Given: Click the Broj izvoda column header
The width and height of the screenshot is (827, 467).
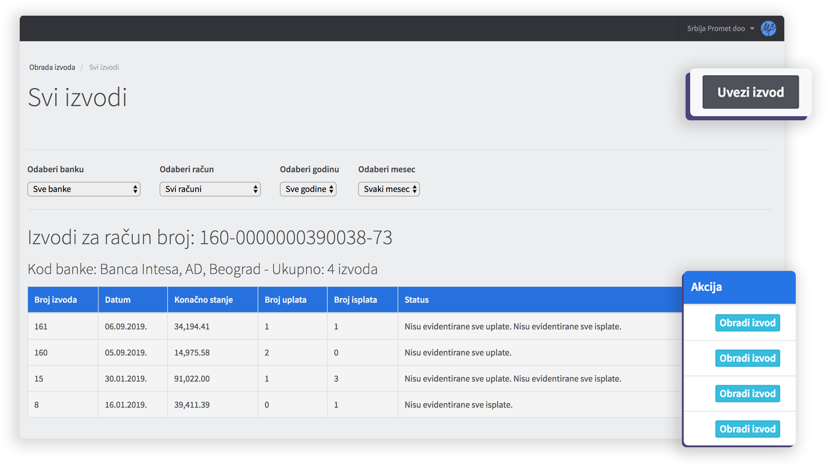Looking at the screenshot, I should (56, 300).
